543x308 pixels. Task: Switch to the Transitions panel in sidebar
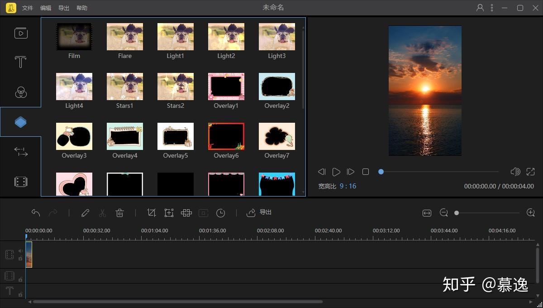pyautogui.click(x=20, y=152)
